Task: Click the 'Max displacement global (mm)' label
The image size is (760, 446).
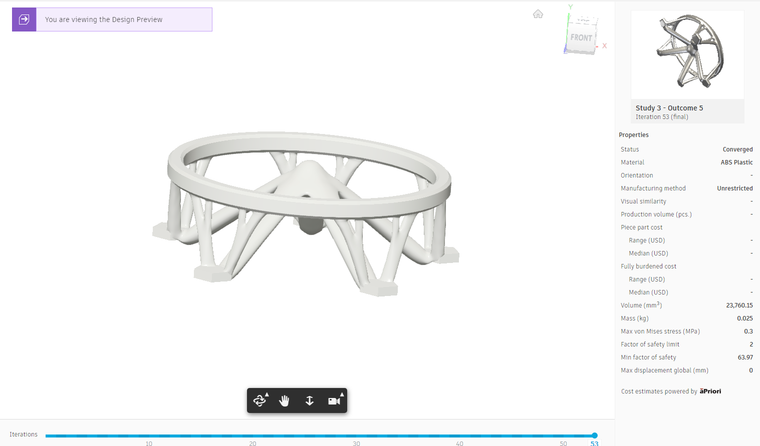Action: tap(664, 370)
